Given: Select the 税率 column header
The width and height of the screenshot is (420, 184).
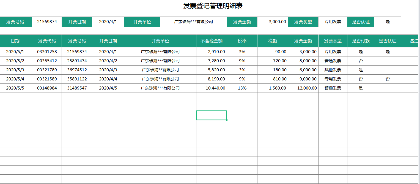Looking at the screenshot, I should [241, 41].
